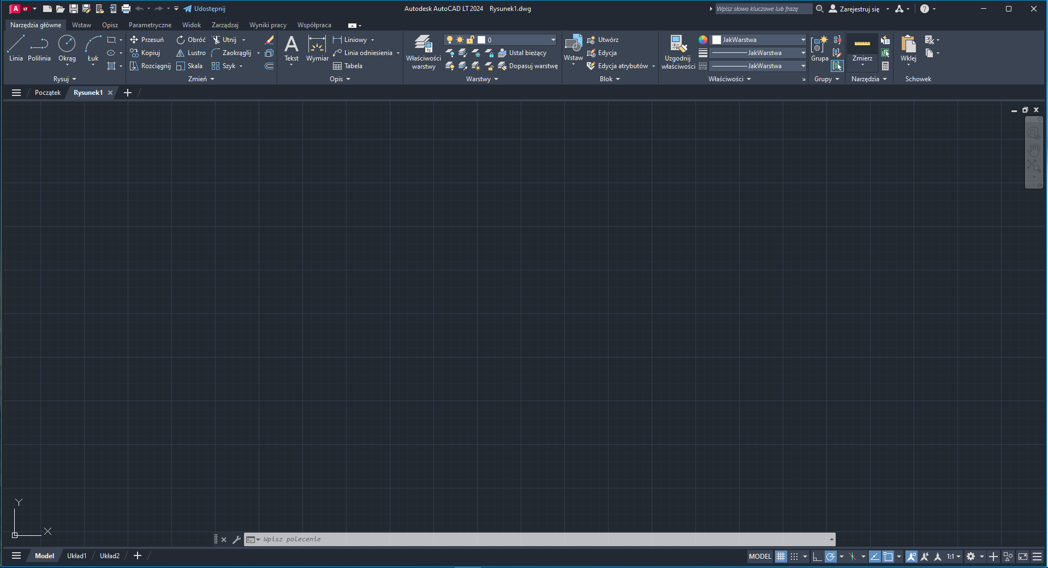Click the Obróć (rotate) tool
The image size is (1048, 568).
[191, 40]
